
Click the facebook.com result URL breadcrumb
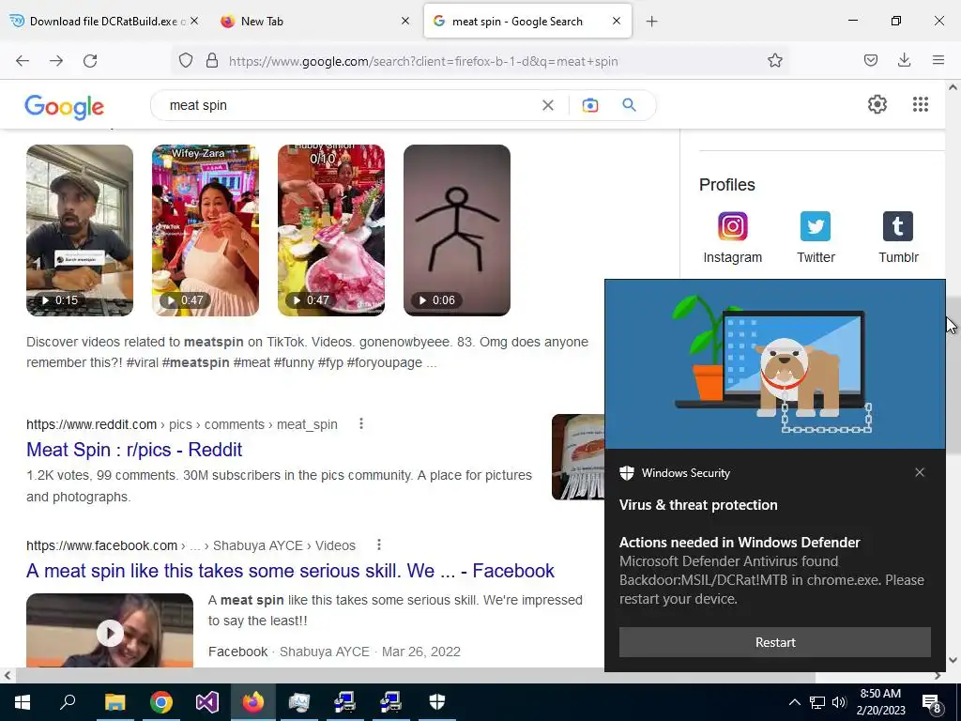(x=191, y=545)
